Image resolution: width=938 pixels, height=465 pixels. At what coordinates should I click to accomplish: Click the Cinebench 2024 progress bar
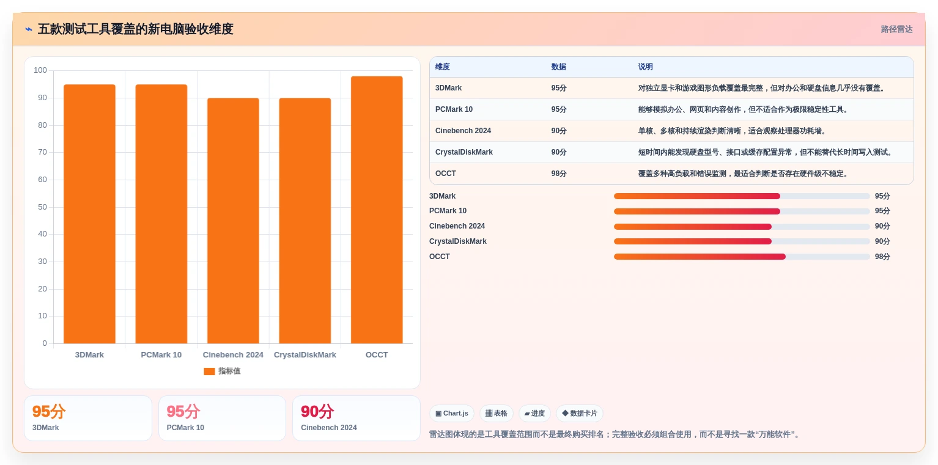(x=742, y=226)
